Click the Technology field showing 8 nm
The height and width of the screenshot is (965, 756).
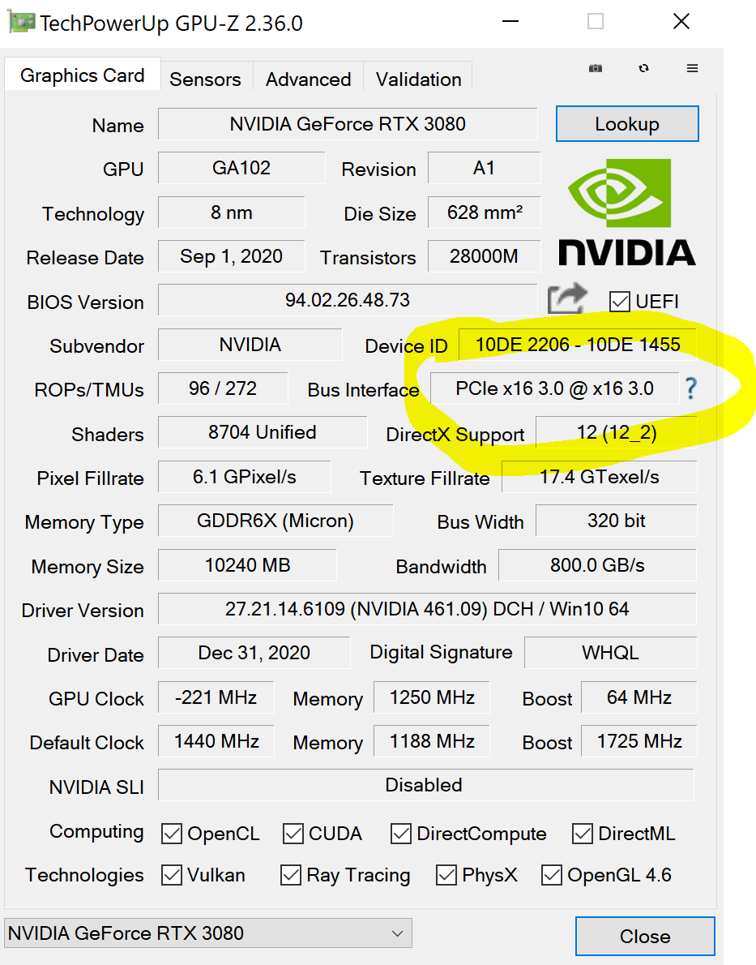click(231, 212)
